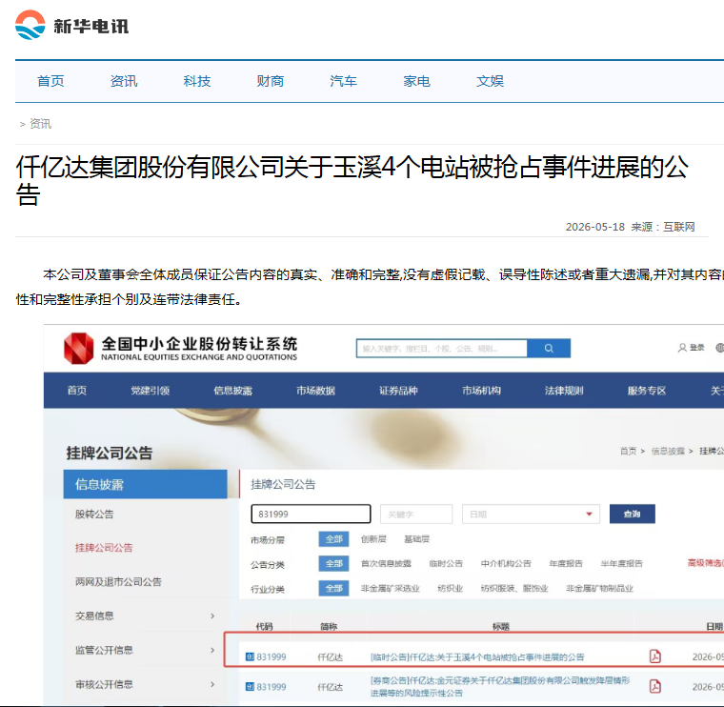Image resolution: width=724 pixels, height=707 pixels.
Task: Open 挂牌公司公告 red sidebar item
Action: coord(104,548)
